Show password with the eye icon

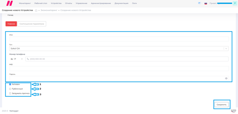[x=226, y=78]
